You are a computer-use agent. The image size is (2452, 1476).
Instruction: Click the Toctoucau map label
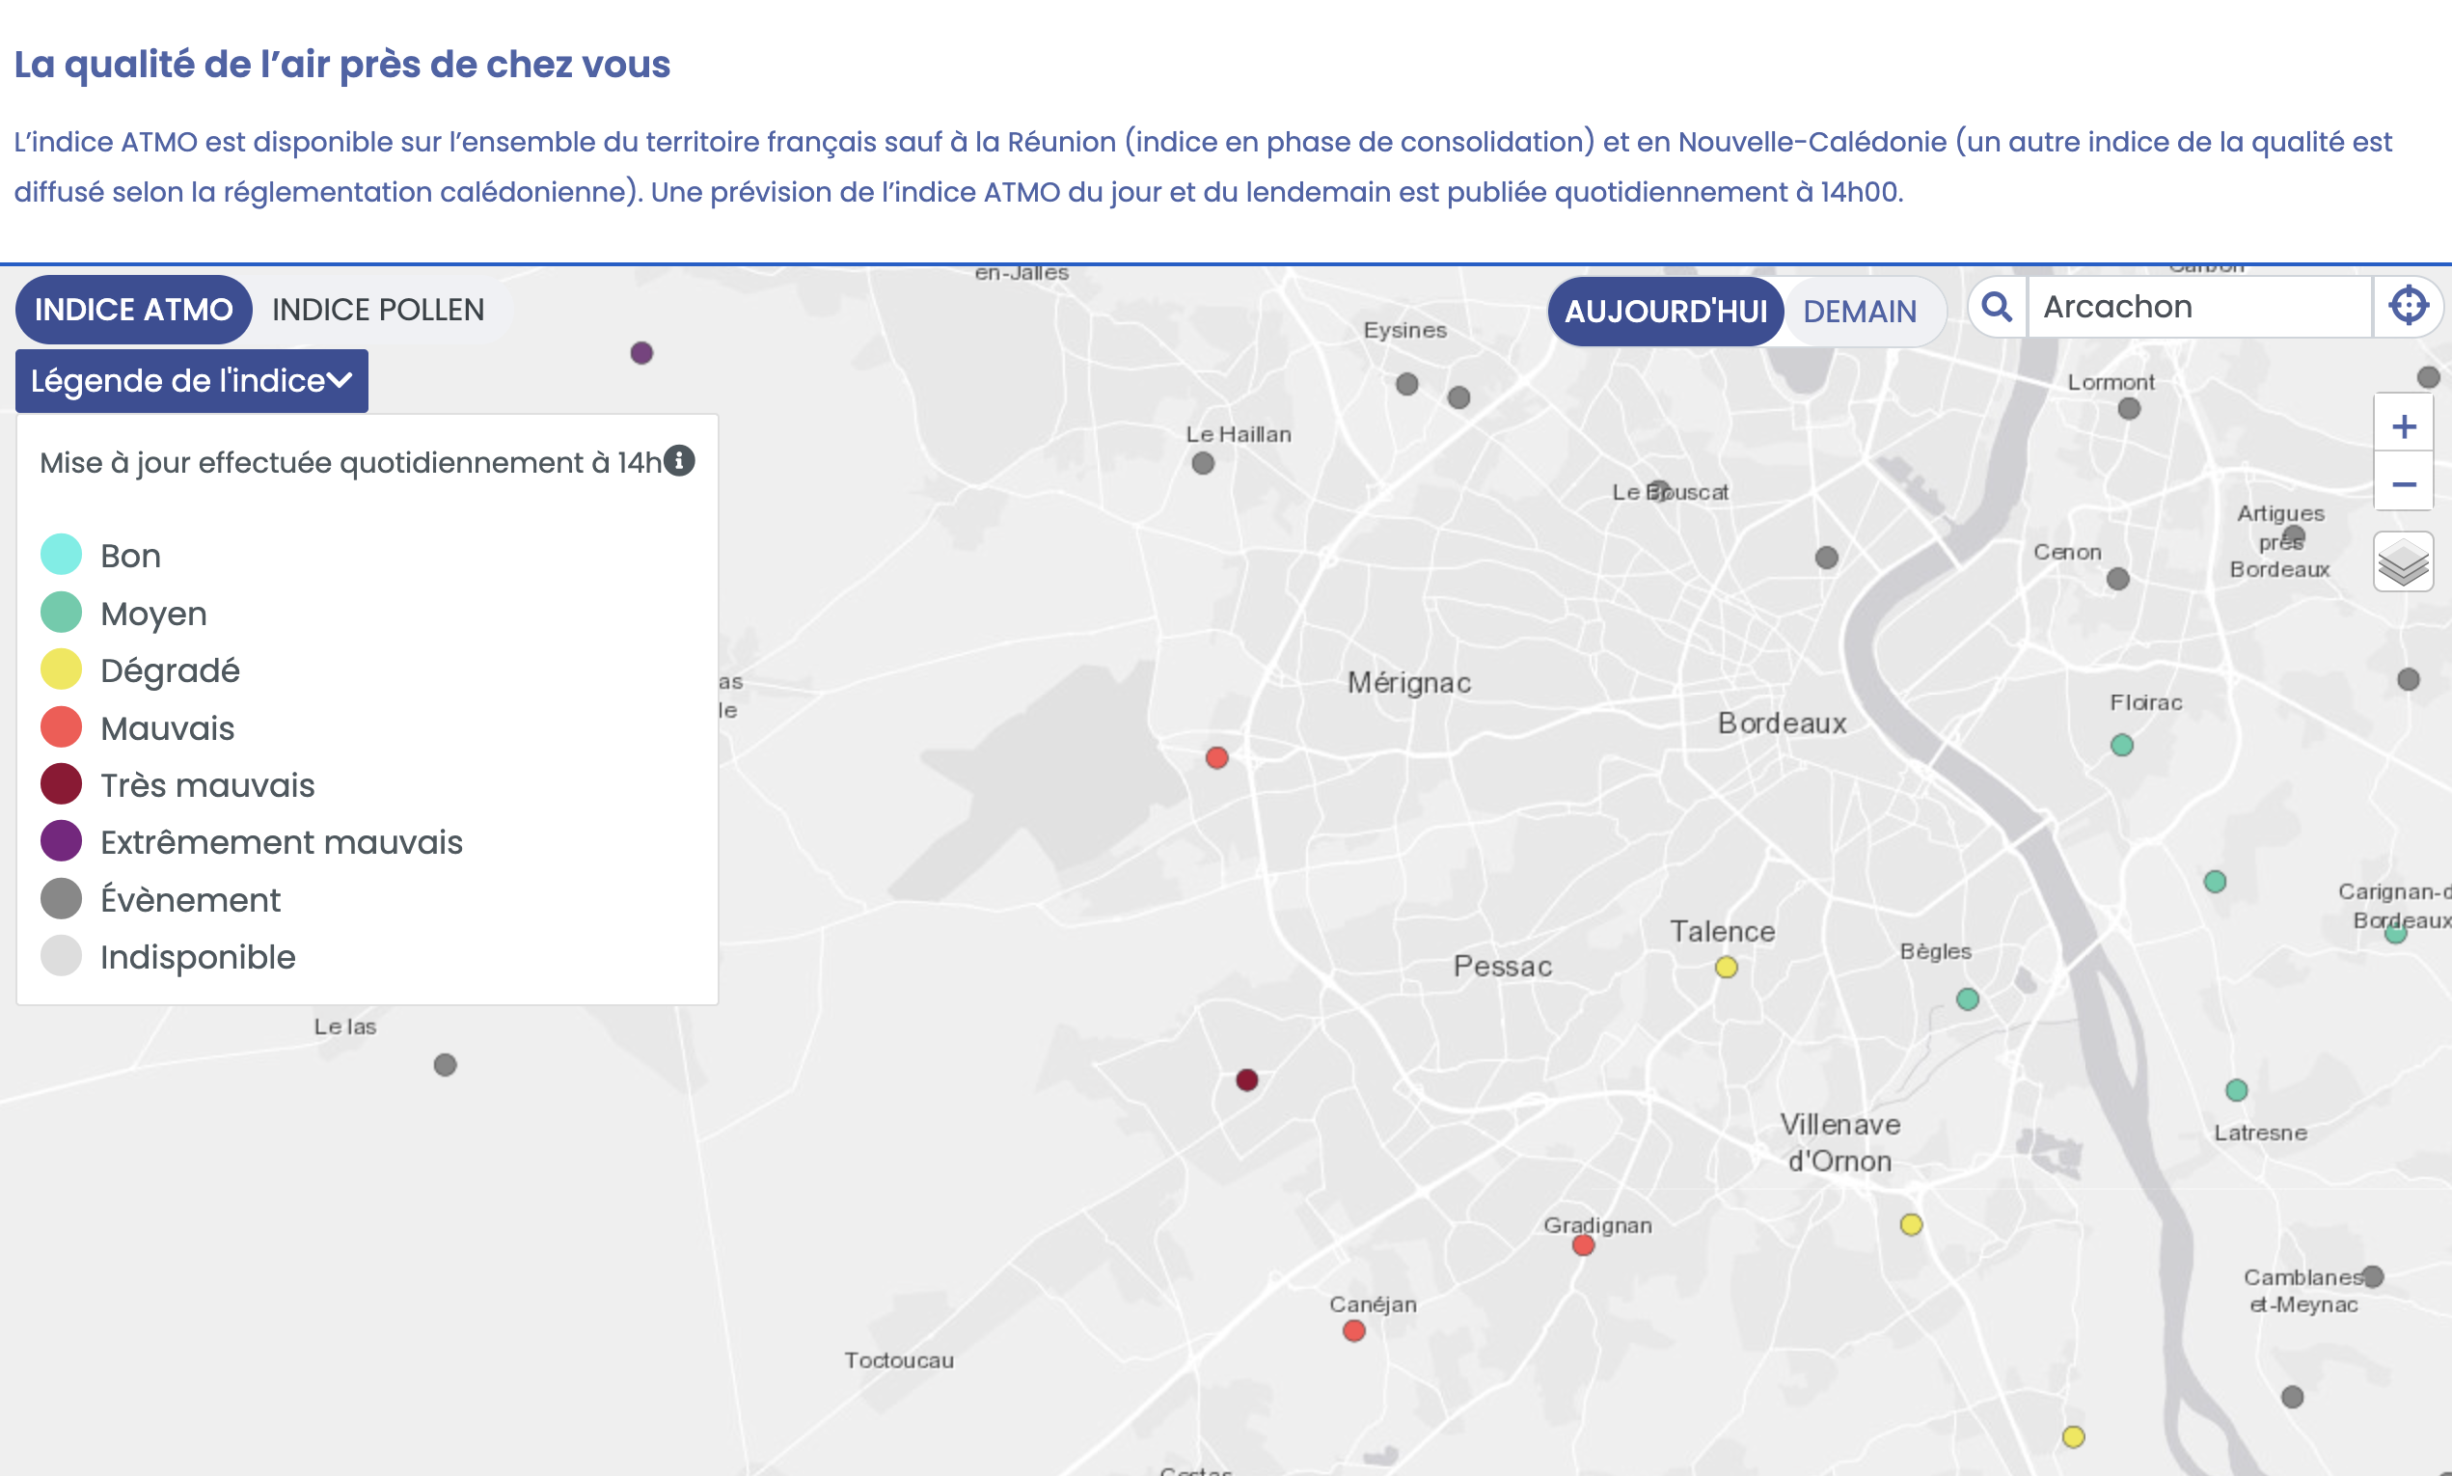[899, 1359]
